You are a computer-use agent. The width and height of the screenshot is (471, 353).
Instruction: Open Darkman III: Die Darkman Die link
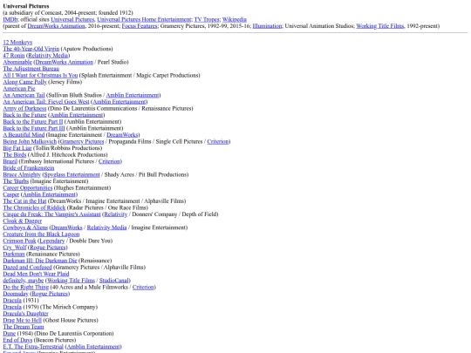40,261
